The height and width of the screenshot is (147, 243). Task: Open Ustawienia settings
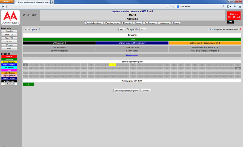(x=164, y=23)
